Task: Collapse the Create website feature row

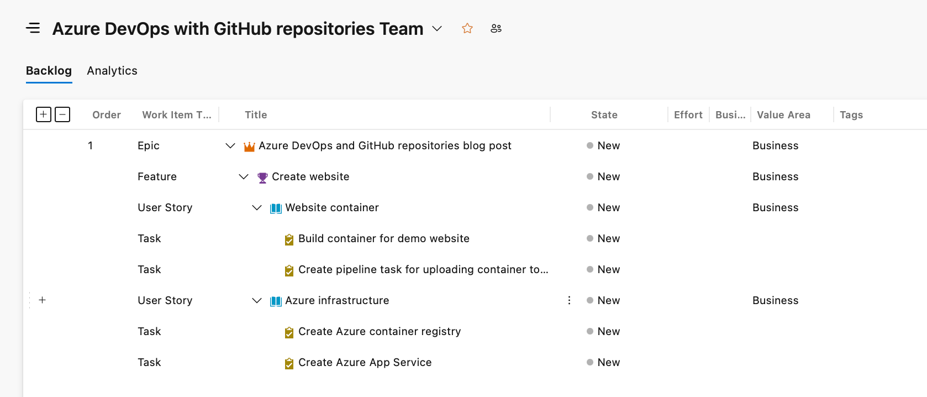Action: point(244,176)
